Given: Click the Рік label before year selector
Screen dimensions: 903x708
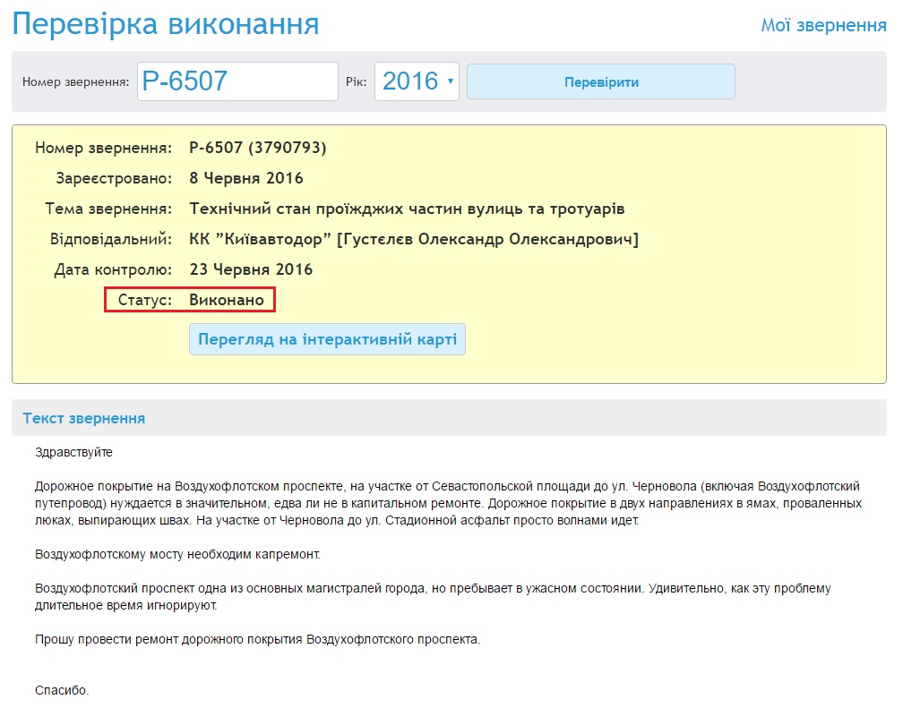Looking at the screenshot, I should [x=356, y=82].
